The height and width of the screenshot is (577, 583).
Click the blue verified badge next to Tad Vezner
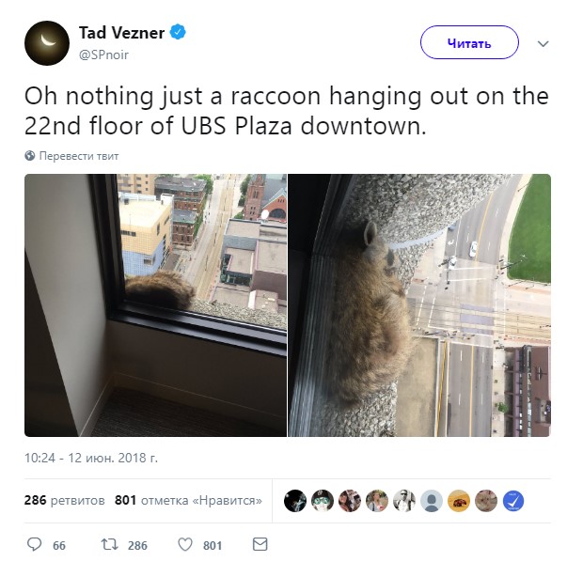(x=178, y=32)
